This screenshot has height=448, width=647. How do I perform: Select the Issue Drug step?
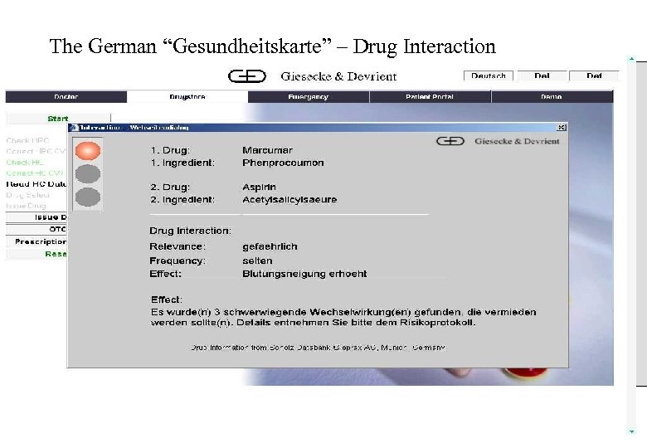point(26,206)
